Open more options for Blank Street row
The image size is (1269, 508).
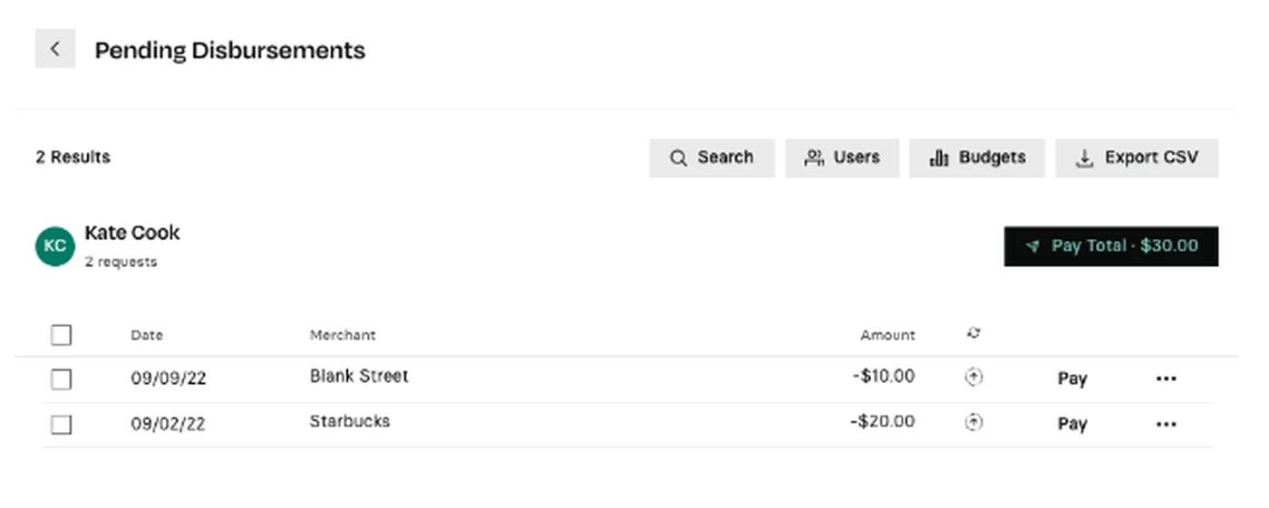coord(1167,379)
